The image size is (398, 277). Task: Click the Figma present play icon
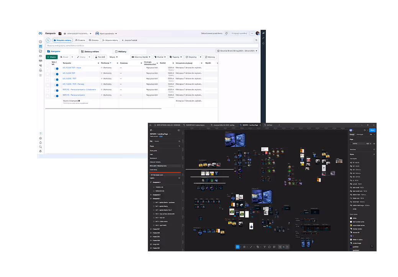(365, 130)
